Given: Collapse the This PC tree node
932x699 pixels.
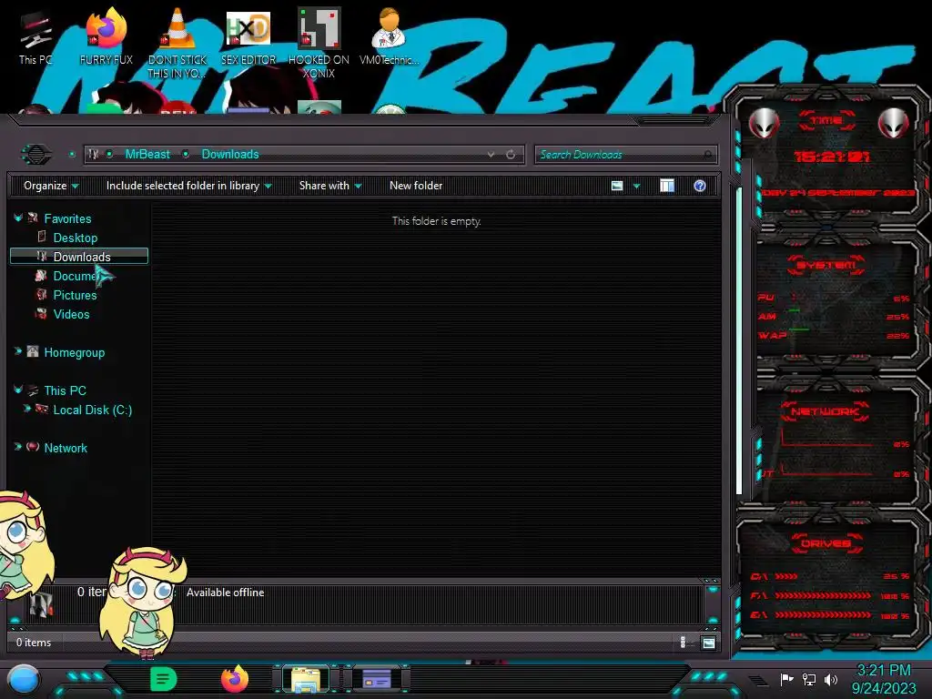Looking at the screenshot, I should 18,390.
